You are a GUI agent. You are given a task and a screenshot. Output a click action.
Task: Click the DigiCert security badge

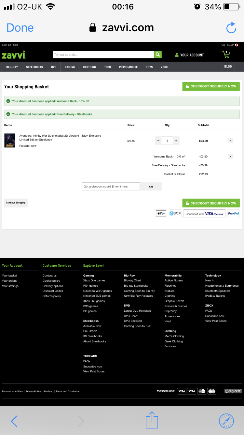pyautogui.click(x=233, y=391)
